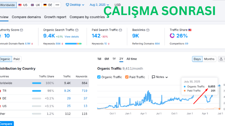The height and width of the screenshot is (126, 225).
Task: Click the Traffic Share donut chart icon
Action: point(172,36)
